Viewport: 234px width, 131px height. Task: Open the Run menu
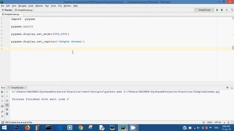coord(47,6)
